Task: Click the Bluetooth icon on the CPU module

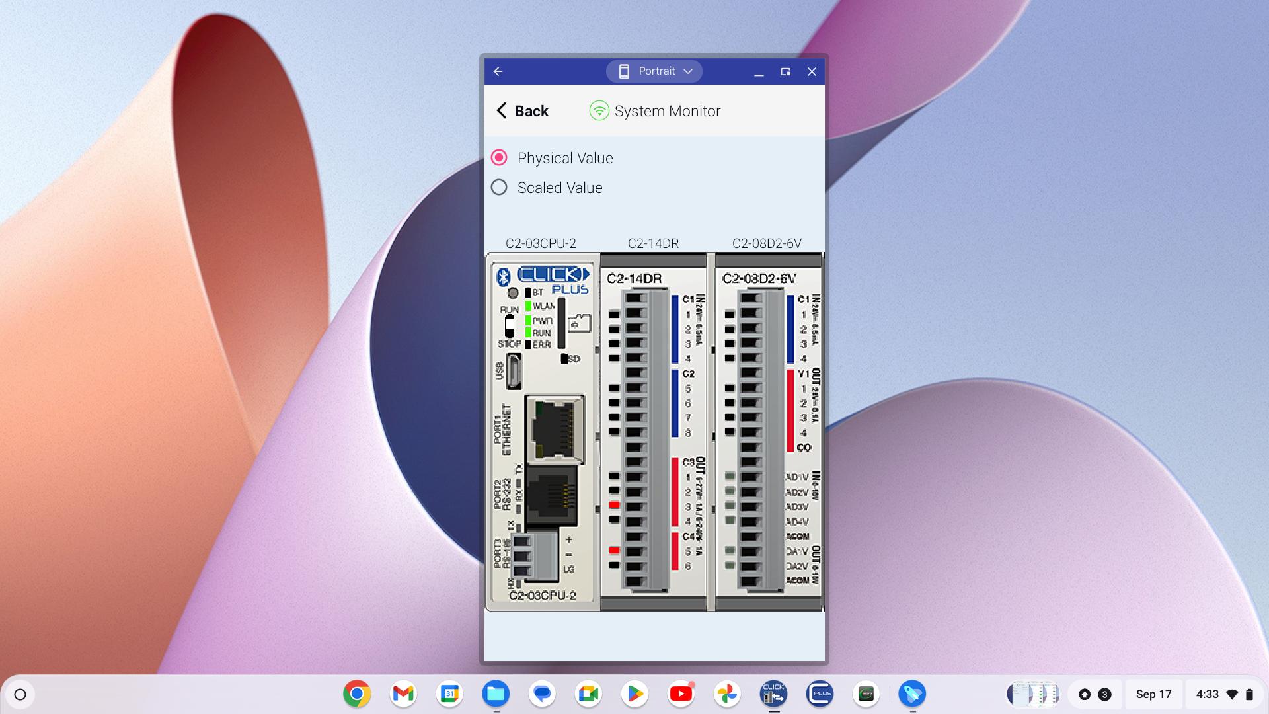Action: coord(503,276)
